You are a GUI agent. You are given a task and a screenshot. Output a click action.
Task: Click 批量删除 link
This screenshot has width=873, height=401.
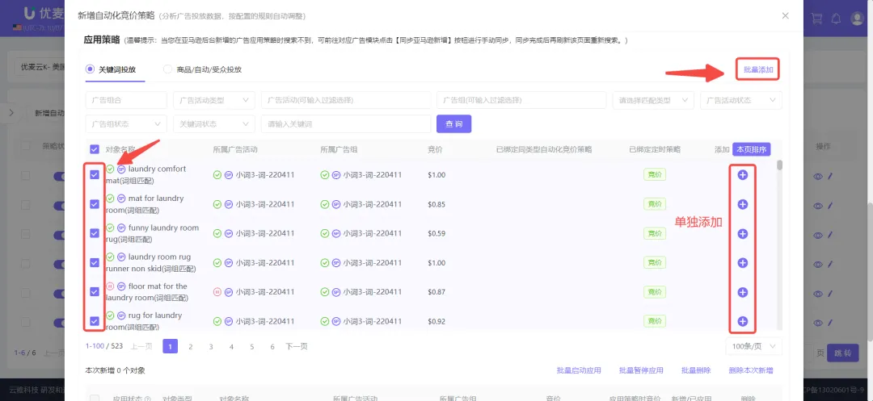coord(696,370)
